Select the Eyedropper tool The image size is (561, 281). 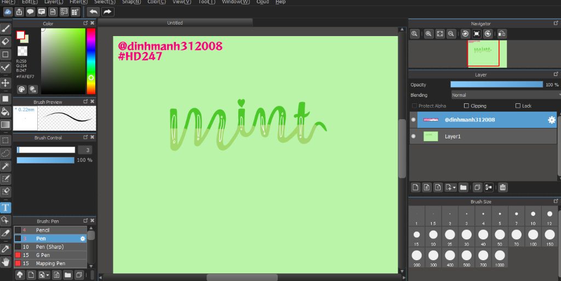click(5, 249)
